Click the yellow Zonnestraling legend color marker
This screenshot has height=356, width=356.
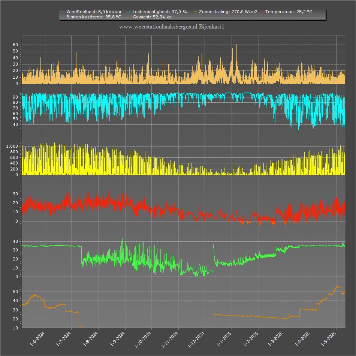[x=196, y=12]
